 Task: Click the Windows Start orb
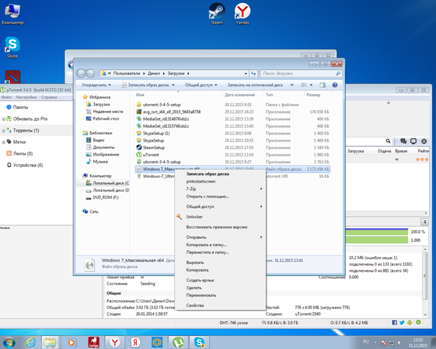9,342
